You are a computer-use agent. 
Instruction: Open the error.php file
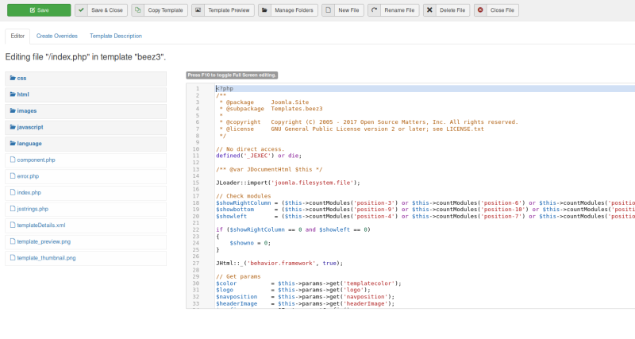tap(28, 176)
